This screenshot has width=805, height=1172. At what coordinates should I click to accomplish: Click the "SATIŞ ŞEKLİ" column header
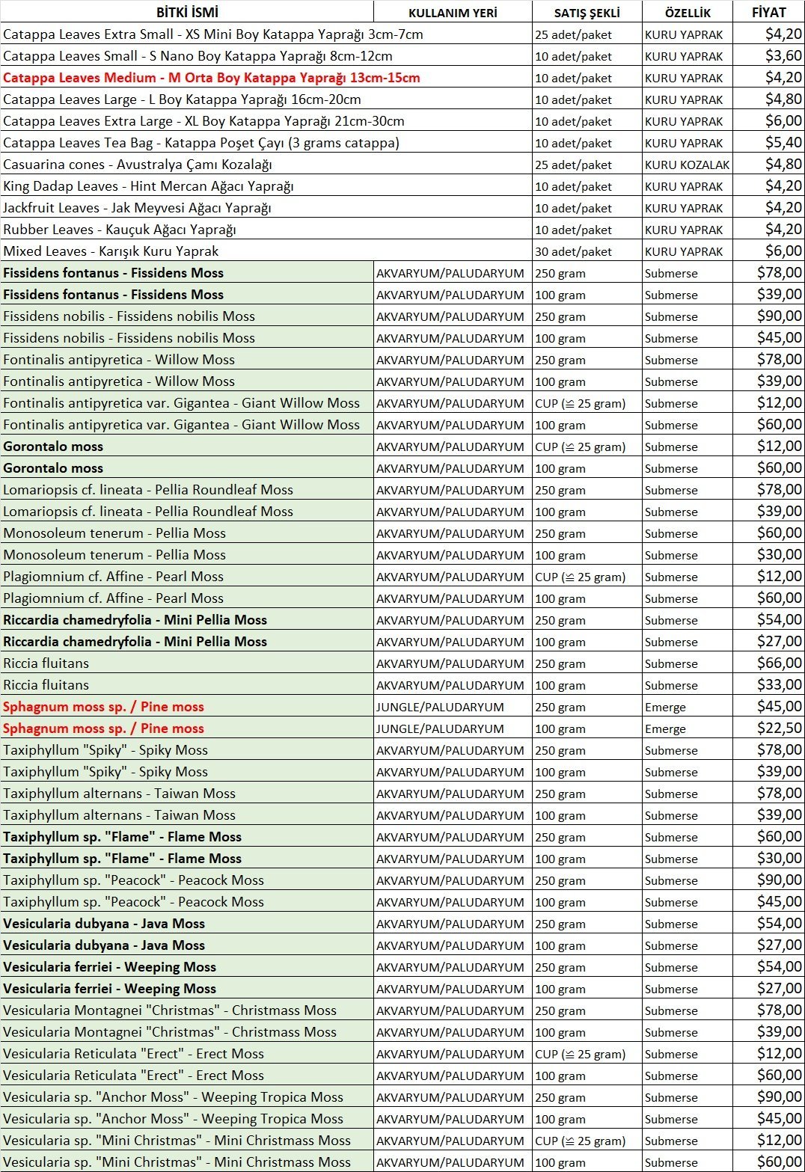587,13
